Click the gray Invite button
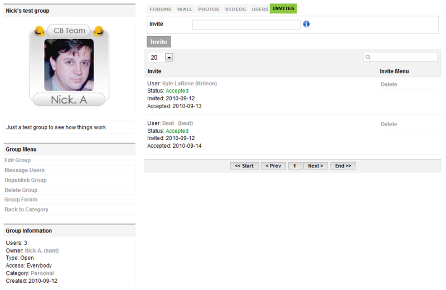Image resolution: width=446 pixels, height=290 pixels. [x=159, y=42]
